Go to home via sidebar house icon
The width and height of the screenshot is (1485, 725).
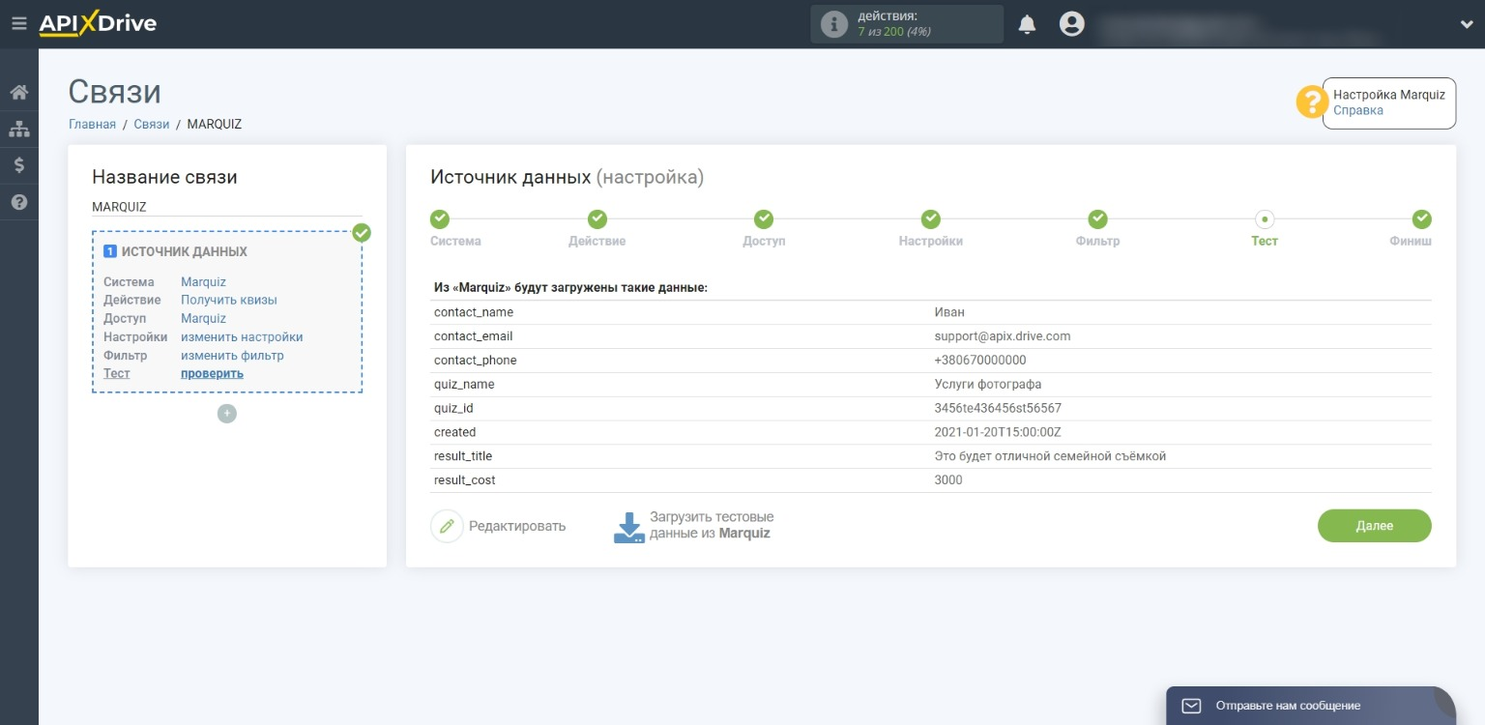click(x=18, y=92)
